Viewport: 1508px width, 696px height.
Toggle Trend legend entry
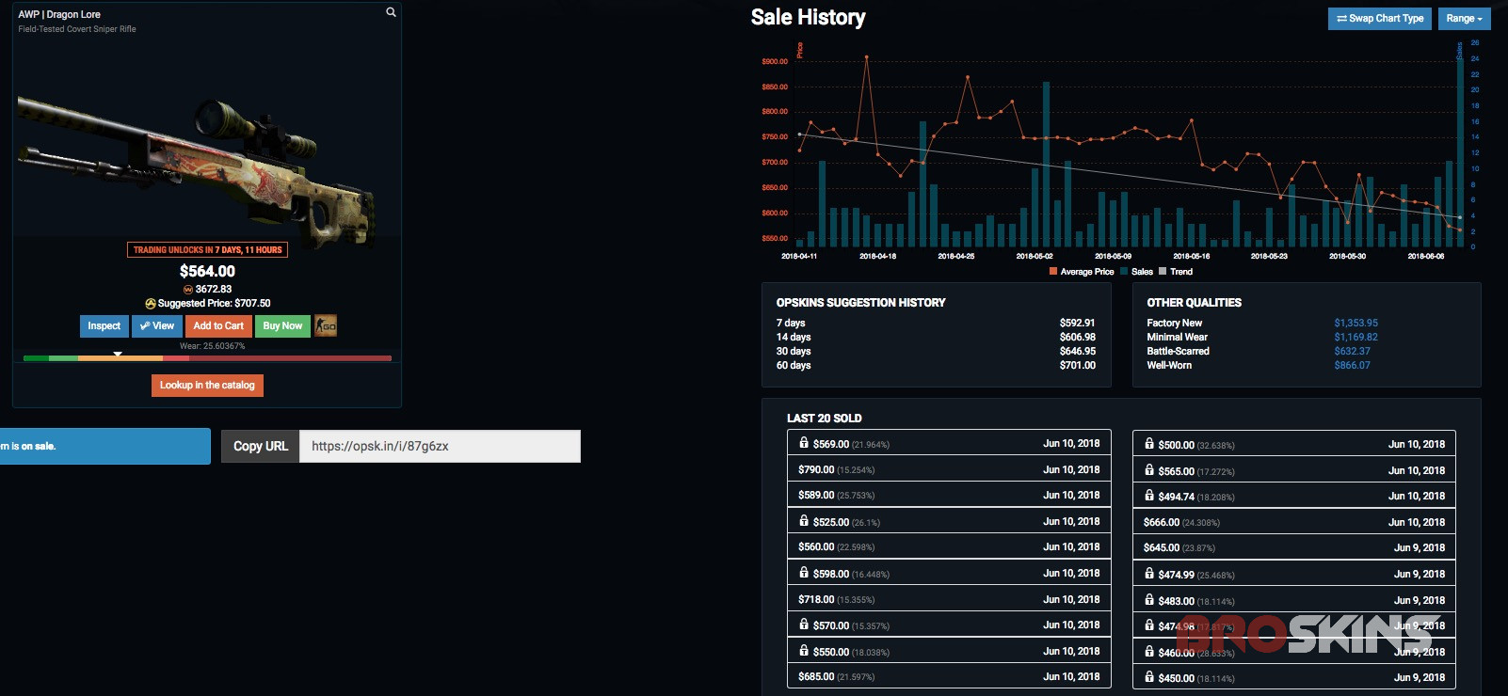[1176, 272]
